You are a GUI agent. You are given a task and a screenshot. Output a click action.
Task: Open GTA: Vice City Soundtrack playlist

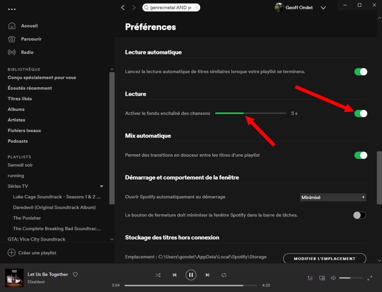(36, 239)
